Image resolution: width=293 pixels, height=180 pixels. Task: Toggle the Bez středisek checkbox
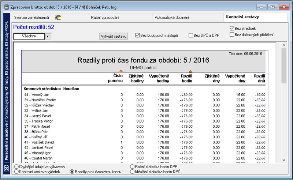pyautogui.click(x=232, y=29)
